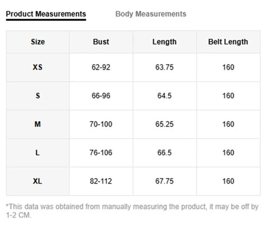
Task: Select the XL size row label
Action: point(37,181)
